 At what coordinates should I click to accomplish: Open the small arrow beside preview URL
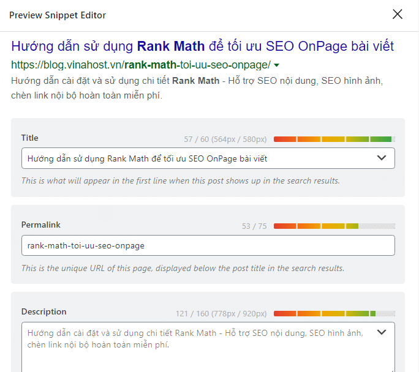pos(277,65)
